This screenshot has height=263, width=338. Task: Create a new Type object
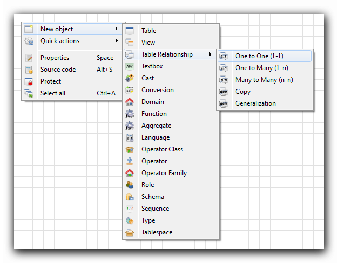click(x=171, y=220)
